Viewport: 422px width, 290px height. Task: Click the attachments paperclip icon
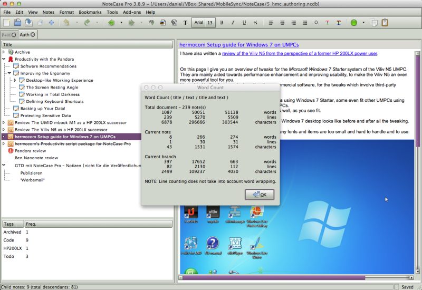[x=174, y=23]
